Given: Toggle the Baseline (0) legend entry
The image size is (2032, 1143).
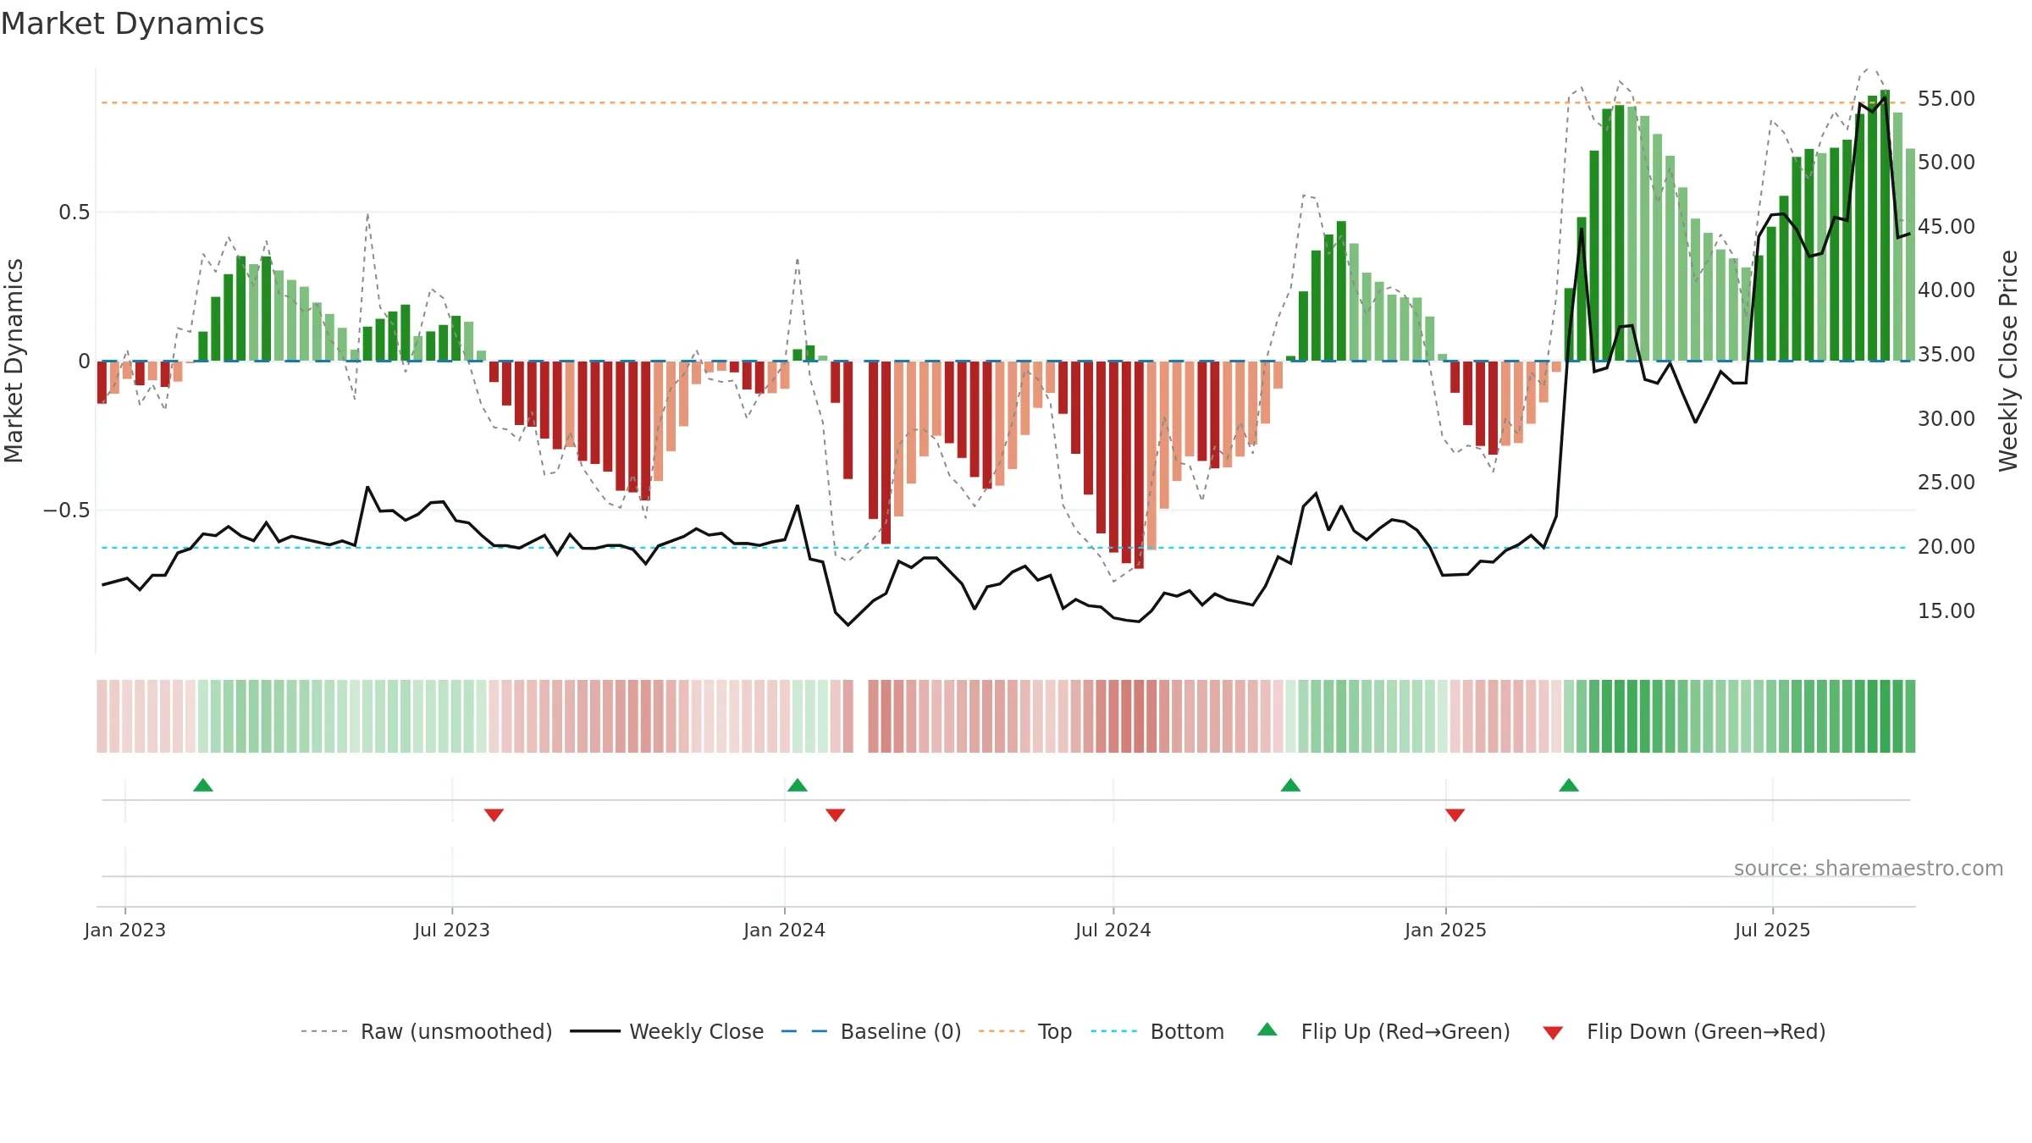Looking at the screenshot, I should (870, 1031).
